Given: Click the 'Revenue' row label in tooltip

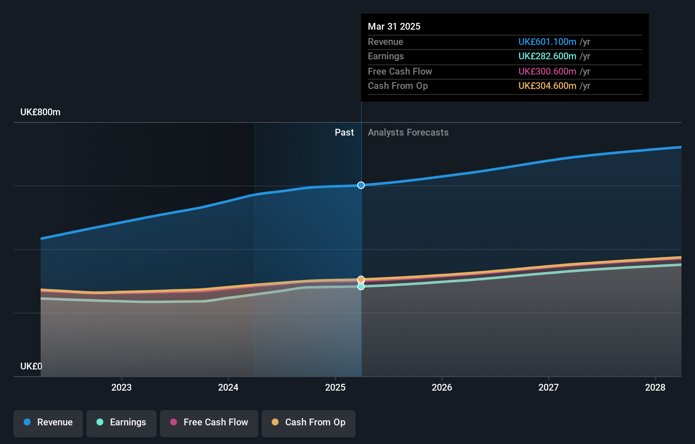Looking at the screenshot, I should click(x=386, y=42).
